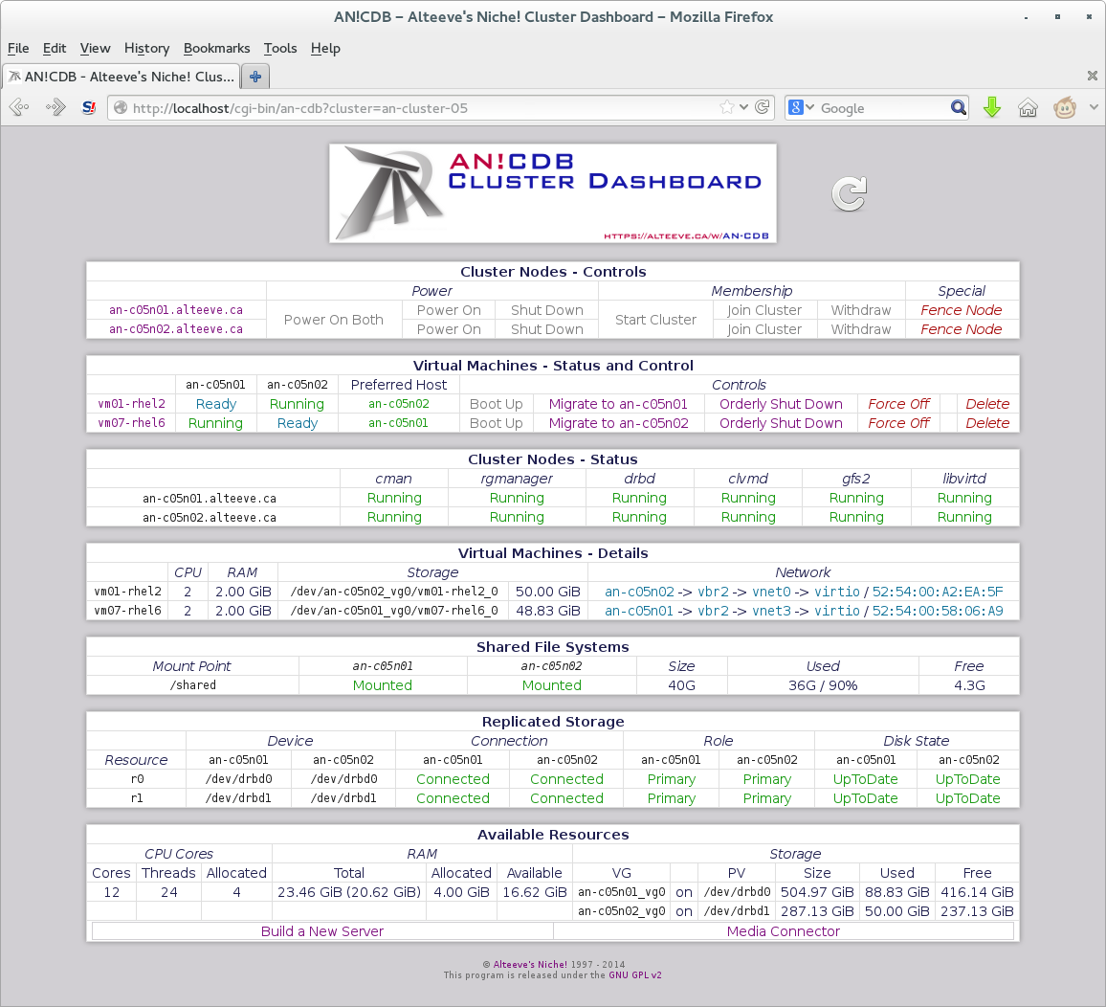Click storage path /dev/an-c05n02_vg0/vm01-rhel2_0

pos(394,592)
